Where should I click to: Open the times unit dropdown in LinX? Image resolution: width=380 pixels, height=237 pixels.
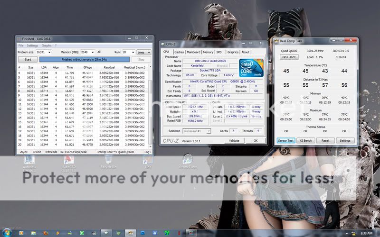144,52
